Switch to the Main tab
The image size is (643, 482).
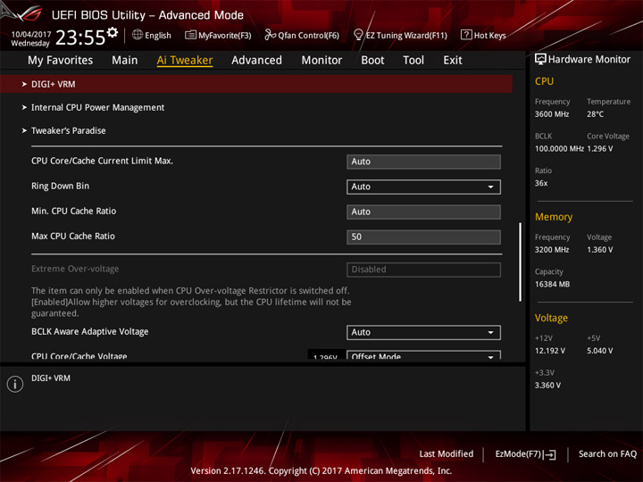point(125,61)
